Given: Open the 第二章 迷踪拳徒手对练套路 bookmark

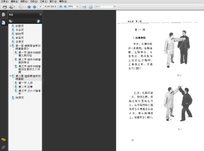Looking at the screenshot, I should [28, 77].
